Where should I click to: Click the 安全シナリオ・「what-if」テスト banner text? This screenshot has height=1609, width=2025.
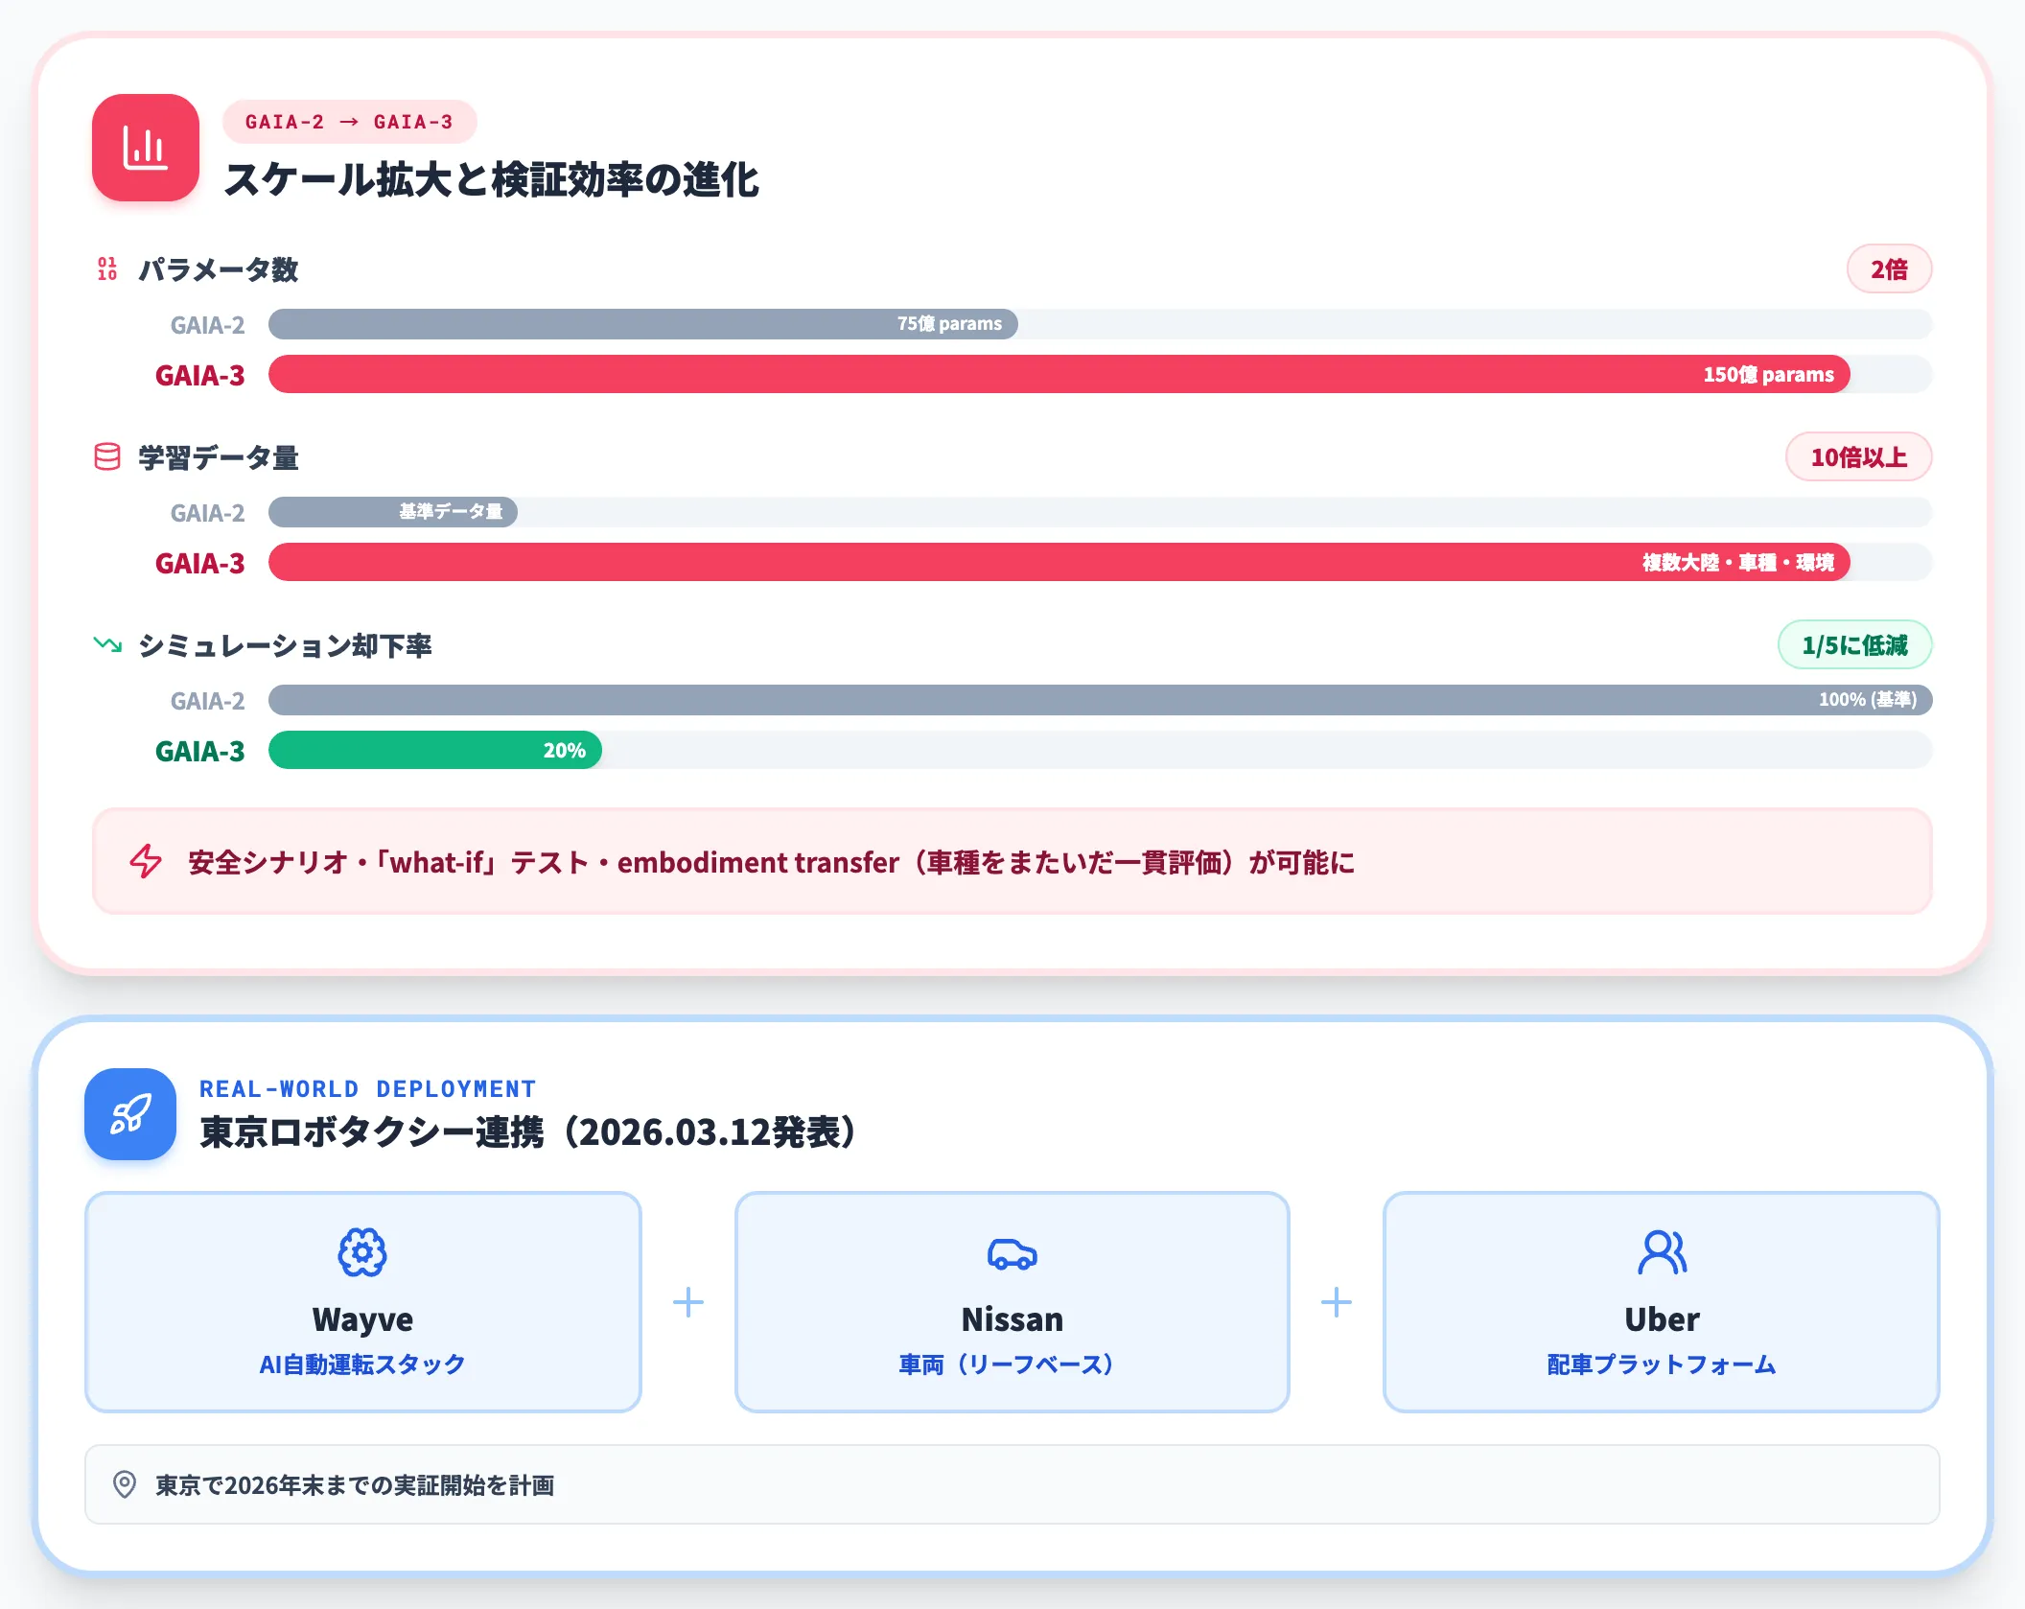click(771, 862)
